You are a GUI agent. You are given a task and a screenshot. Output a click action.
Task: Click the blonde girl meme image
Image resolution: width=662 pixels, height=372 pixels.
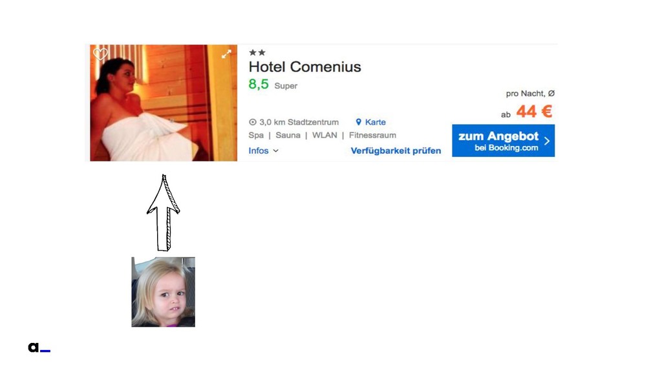point(164,292)
